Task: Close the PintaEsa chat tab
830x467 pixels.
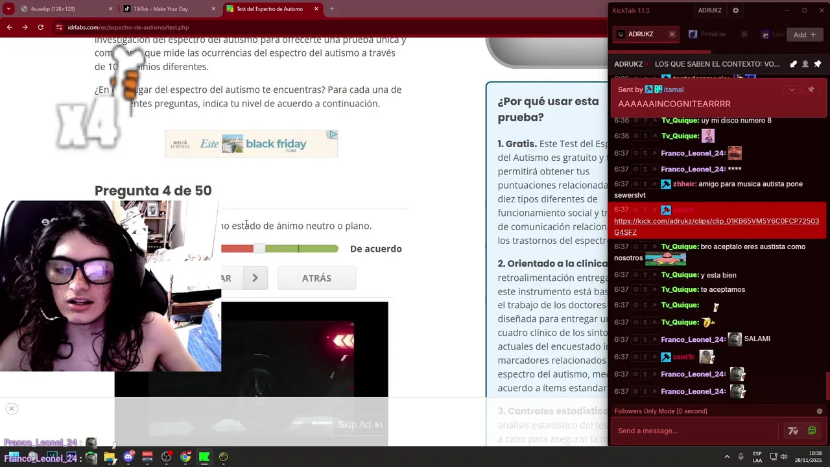Action: pyautogui.click(x=744, y=34)
